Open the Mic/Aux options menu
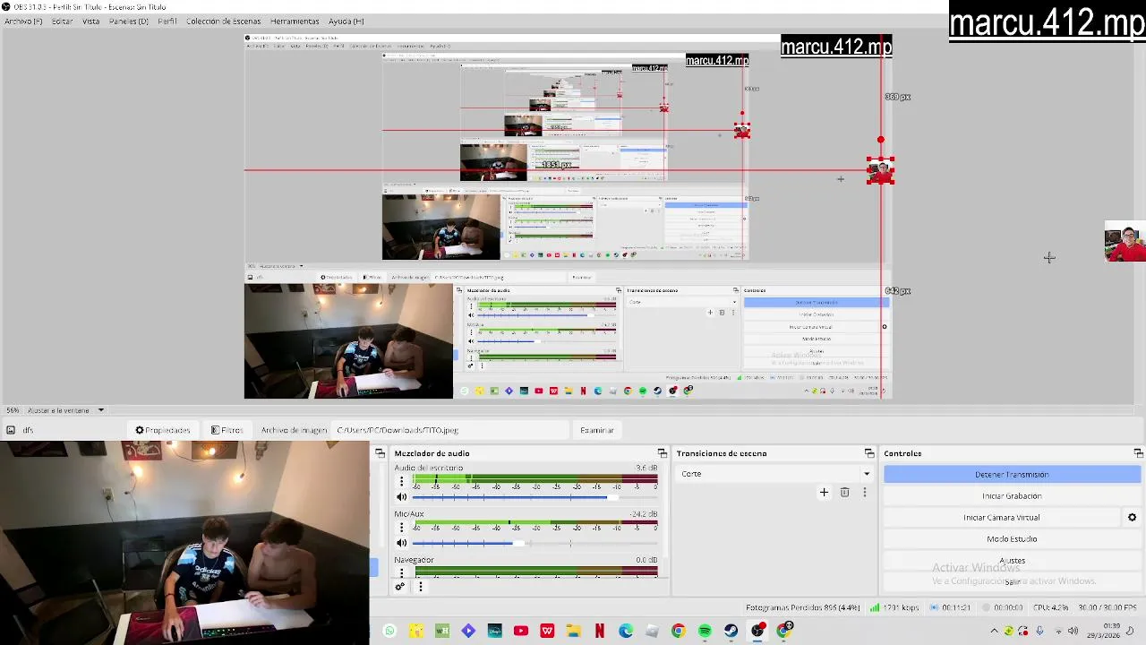The image size is (1146, 645). click(x=401, y=528)
